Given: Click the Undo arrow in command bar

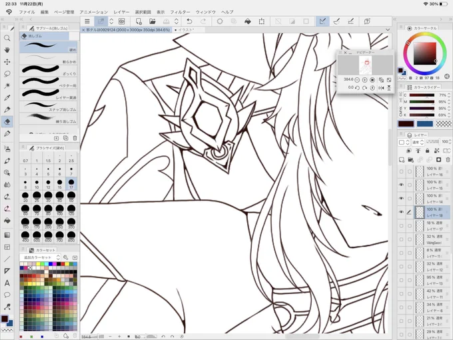Looking at the screenshot, I should click(189, 21).
